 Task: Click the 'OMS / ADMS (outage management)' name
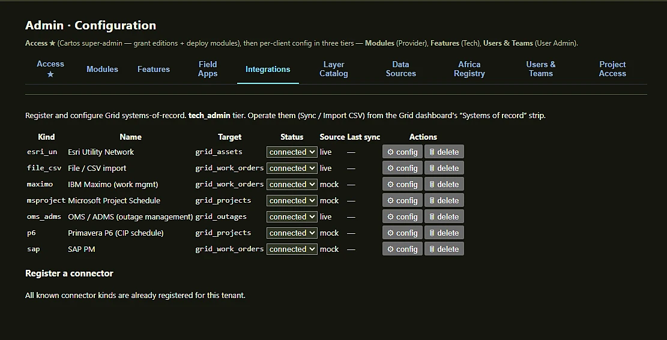coord(131,216)
